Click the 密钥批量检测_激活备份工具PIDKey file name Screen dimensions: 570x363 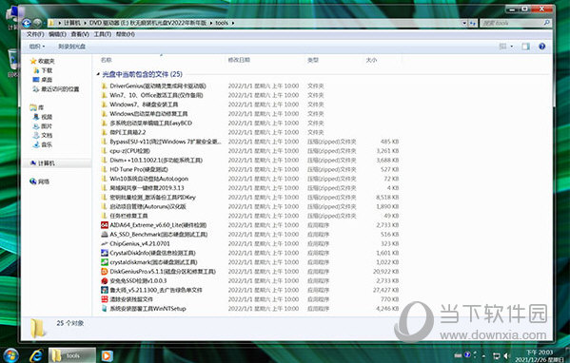point(152,197)
